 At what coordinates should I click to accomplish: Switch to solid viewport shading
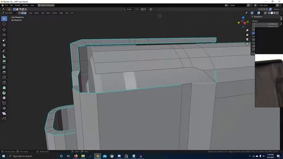272,13
